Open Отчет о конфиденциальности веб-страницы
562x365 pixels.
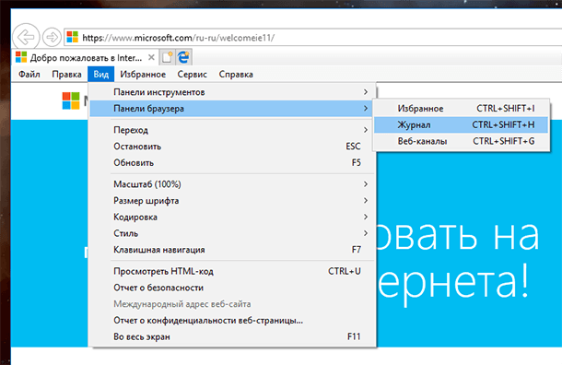tap(232, 321)
